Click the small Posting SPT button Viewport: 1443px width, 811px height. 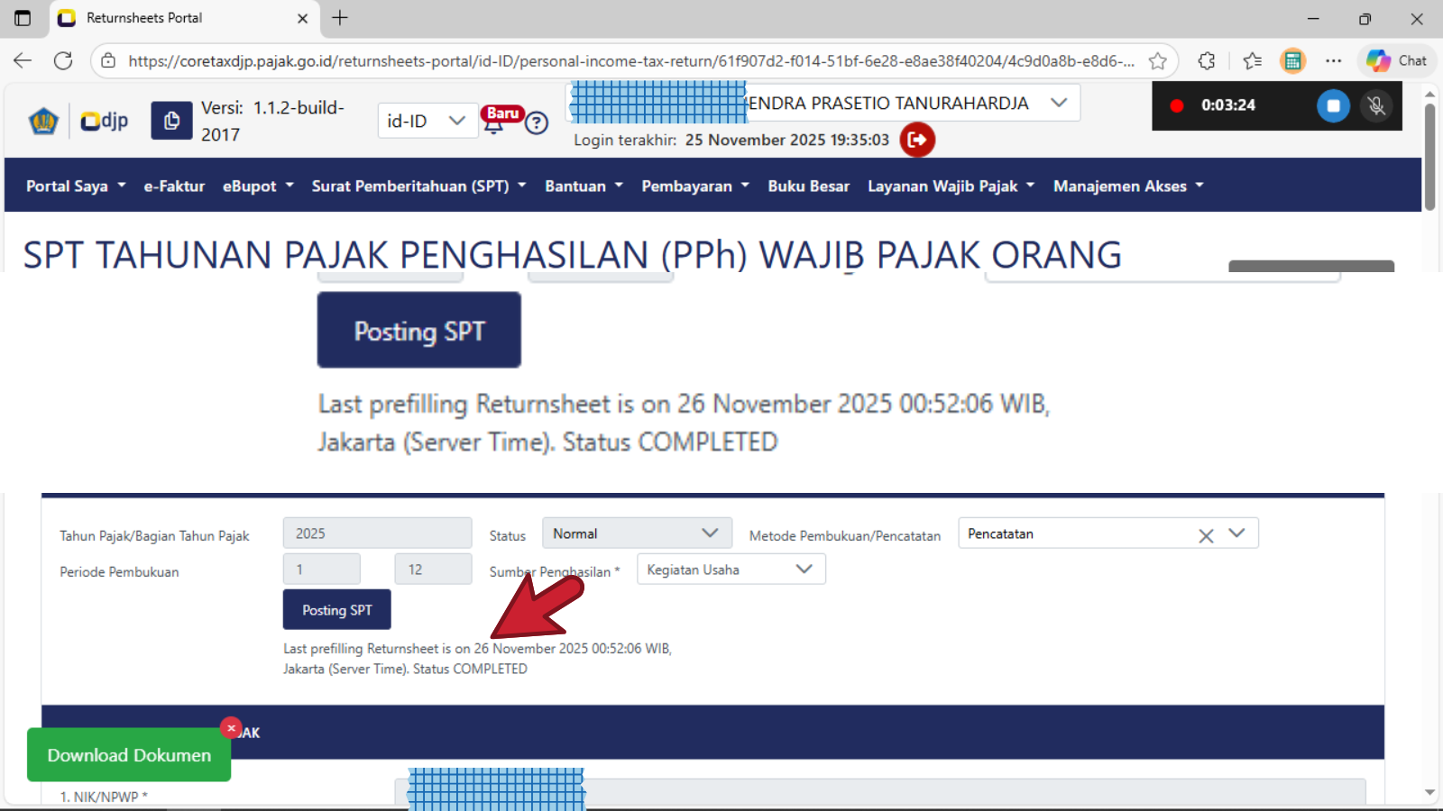pyautogui.click(x=336, y=610)
